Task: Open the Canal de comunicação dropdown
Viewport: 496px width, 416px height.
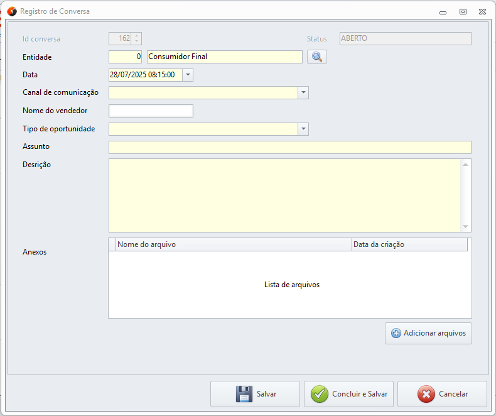Action: 303,93
